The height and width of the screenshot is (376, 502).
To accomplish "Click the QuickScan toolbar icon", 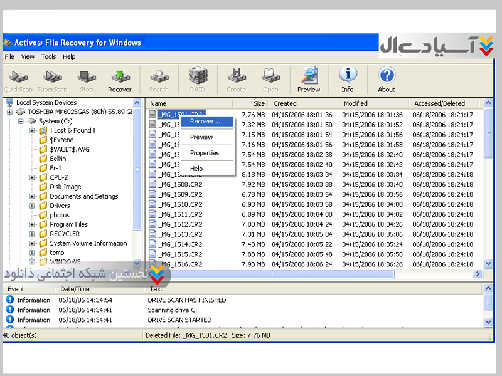I will [x=17, y=78].
